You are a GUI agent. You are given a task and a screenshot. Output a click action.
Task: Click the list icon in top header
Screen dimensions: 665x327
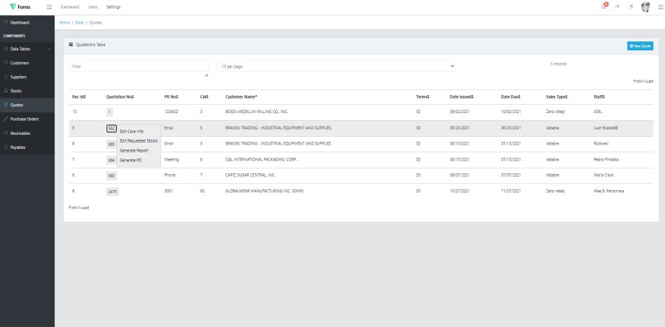pyautogui.click(x=617, y=7)
